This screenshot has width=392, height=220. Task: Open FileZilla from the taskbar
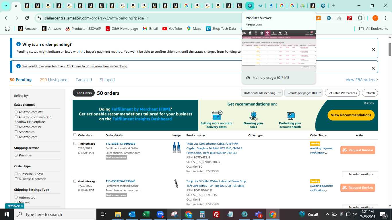pos(216,214)
